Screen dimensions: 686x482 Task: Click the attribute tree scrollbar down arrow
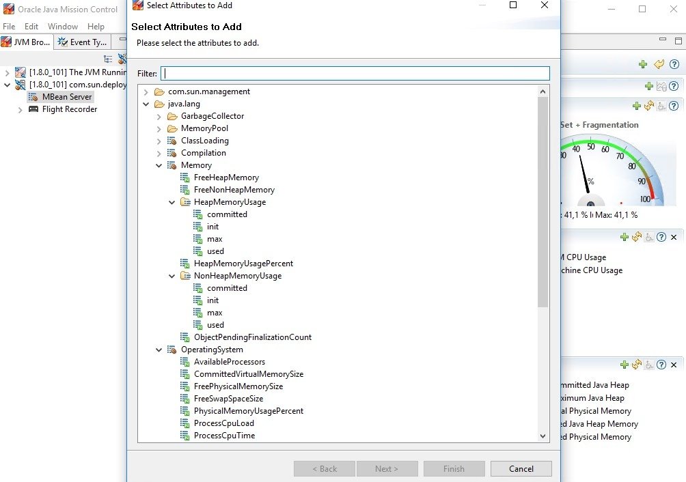point(543,436)
